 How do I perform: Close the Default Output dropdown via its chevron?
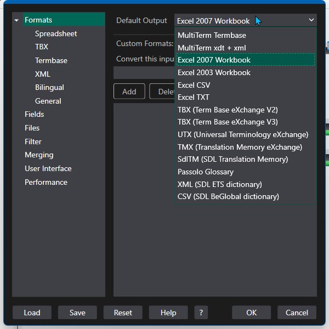click(311, 20)
